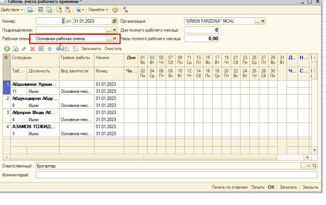
Task: Open the Подразделение selection ellipsis button
Action: [109, 30]
